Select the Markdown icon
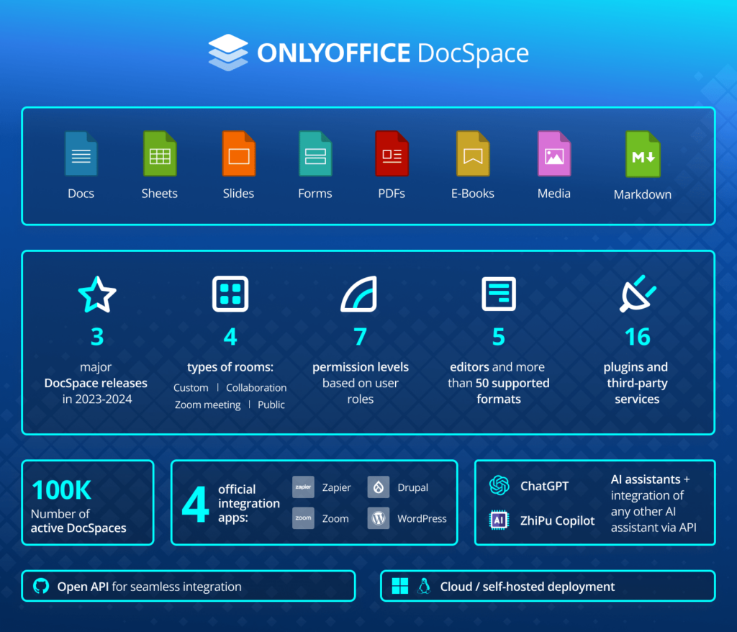Image resolution: width=737 pixels, height=632 pixels. click(x=641, y=153)
